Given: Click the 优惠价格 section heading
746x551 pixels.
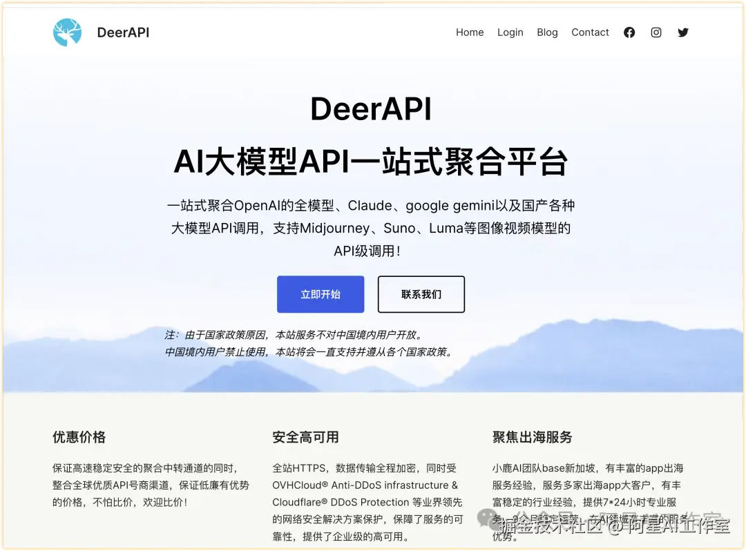Looking at the screenshot, I should point(79,437).
